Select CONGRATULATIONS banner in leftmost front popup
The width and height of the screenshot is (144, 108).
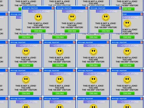point(39,11)
